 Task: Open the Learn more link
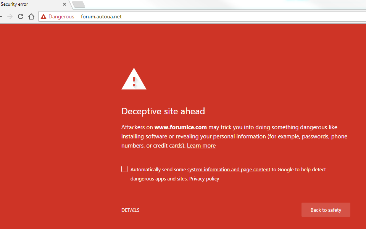201,146
